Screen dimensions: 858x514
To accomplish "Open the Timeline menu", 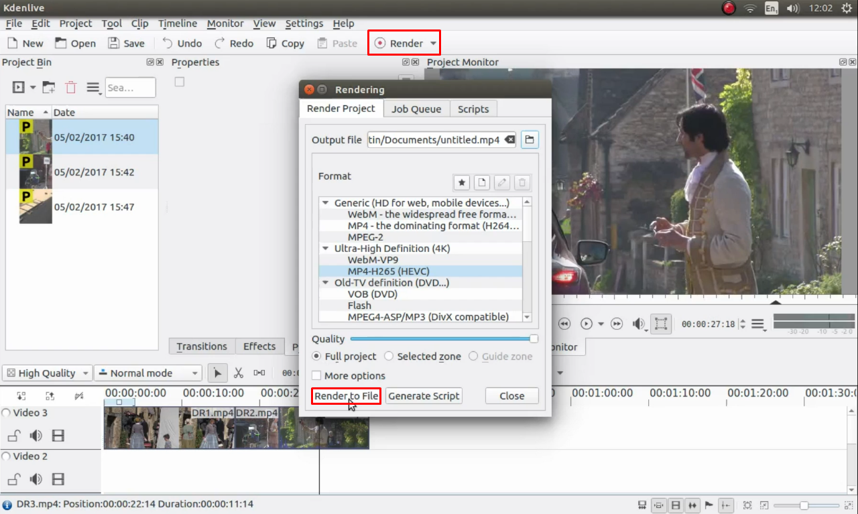I will pos(177,23).
